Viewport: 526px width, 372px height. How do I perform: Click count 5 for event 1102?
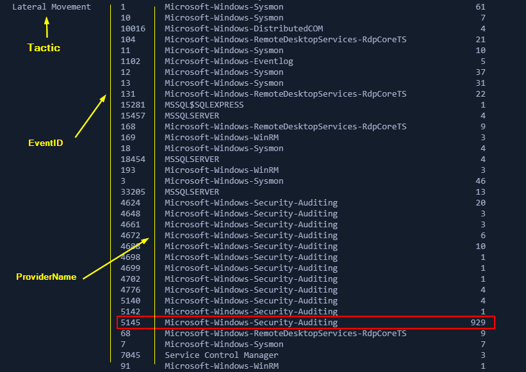pos(483,61)
